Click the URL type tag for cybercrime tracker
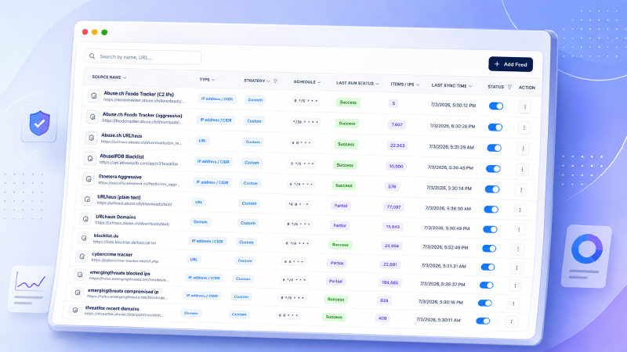The width and height of the screenshot is (627, 352). (194, 260)
